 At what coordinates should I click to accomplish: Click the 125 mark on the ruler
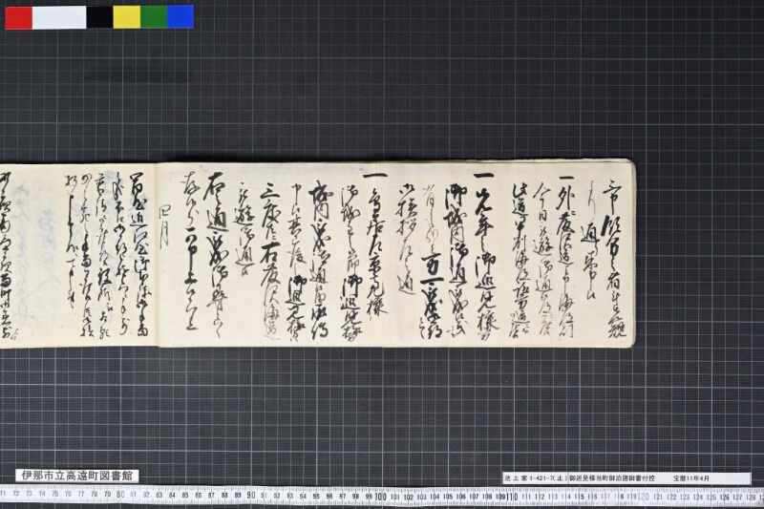click(x=711, y=498)
